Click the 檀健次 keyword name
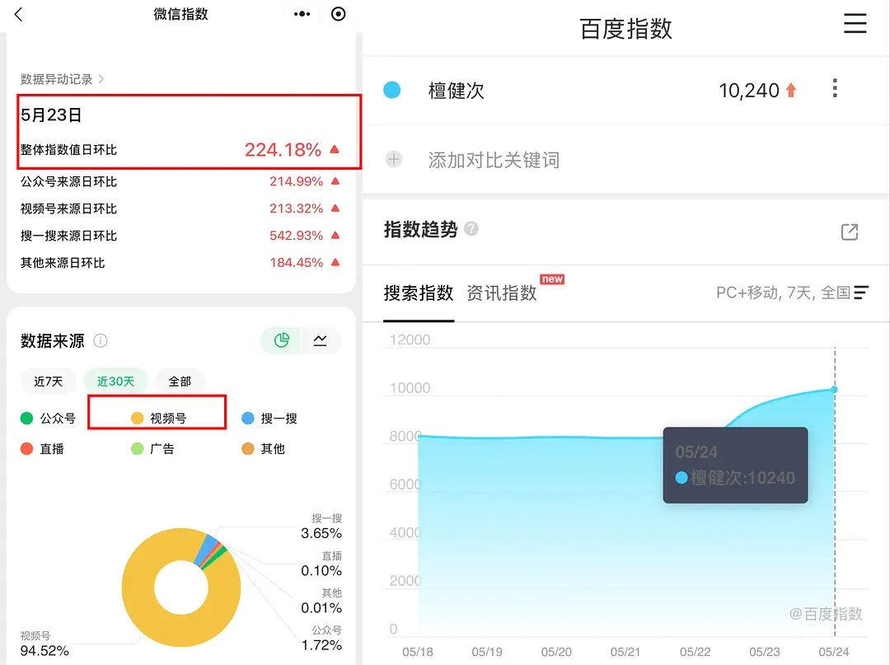 click(x=456, y=91)
